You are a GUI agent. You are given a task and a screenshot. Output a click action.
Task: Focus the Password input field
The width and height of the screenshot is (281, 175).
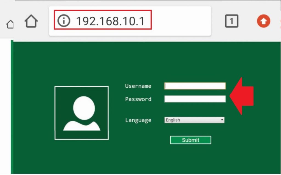click(x=195, y=99)
